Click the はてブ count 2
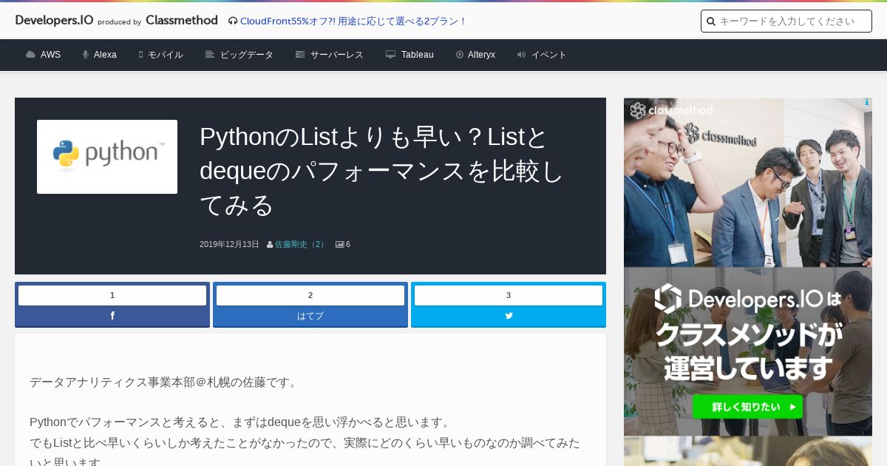 coord(310,295)
